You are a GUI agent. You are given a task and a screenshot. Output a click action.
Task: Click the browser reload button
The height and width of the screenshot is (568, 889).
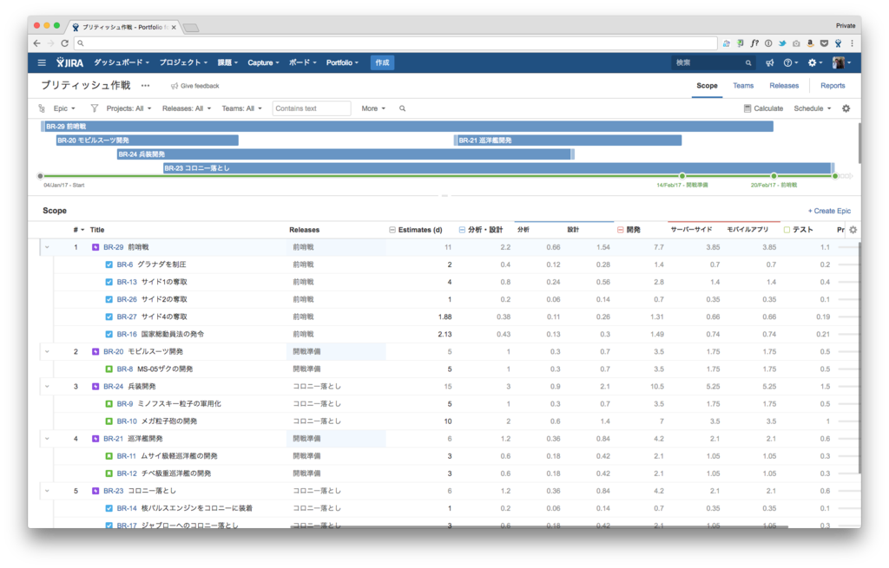(x=64, y=43)
